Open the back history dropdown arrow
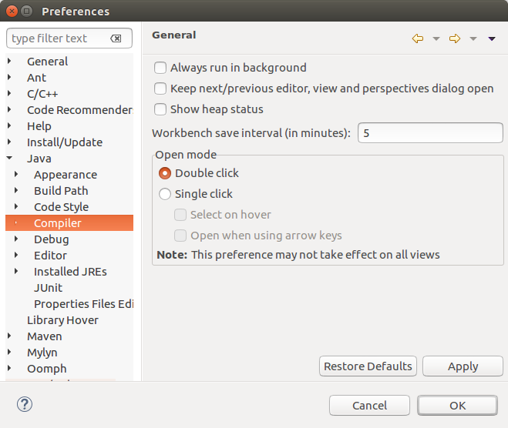Screen dimensions: 508x428 (x=436, y=39)
